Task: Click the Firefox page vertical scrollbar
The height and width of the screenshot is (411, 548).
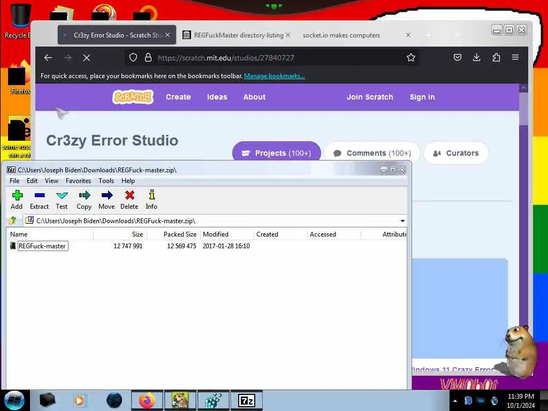Action: pyautogui.click(x=523, y=210)
